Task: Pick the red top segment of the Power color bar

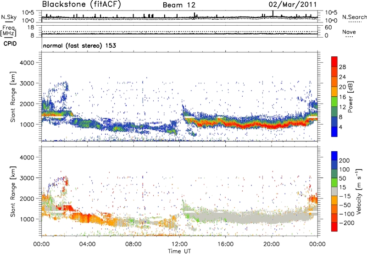Action: (334, 61)
